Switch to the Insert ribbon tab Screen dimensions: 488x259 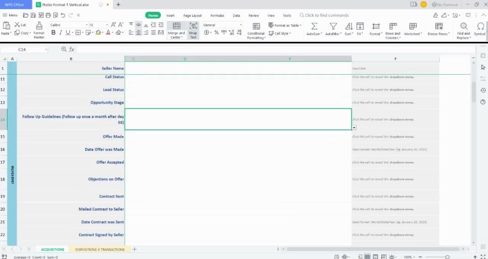pos(170,16)
